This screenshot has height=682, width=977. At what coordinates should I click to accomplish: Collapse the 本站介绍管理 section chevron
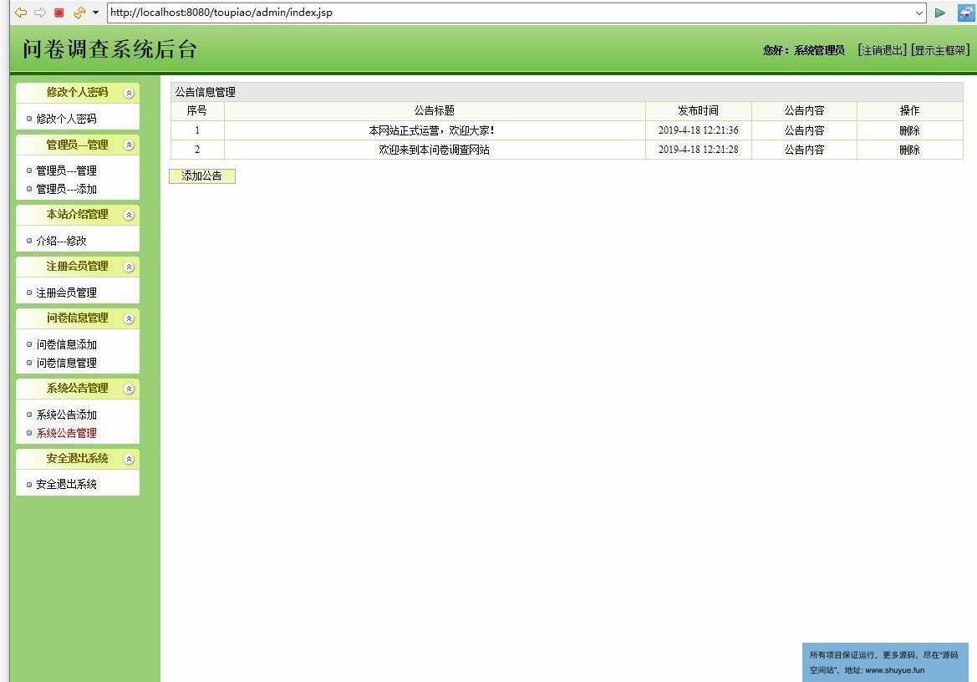[129, 215]
